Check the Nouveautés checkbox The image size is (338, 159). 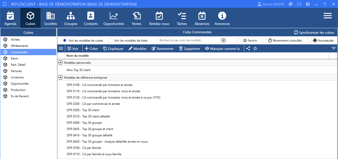[309, 40]
